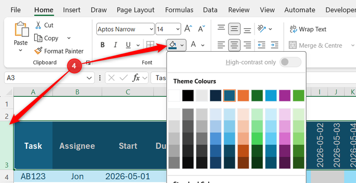The image size is (356, 183).
Task: Expand the underline style arrow
Action: click(138, 45)
